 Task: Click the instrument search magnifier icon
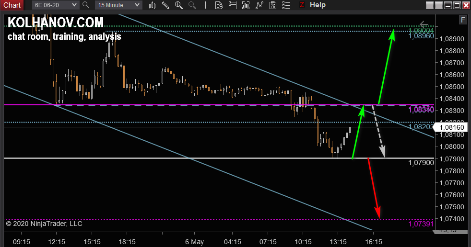[x=85, y=5]
